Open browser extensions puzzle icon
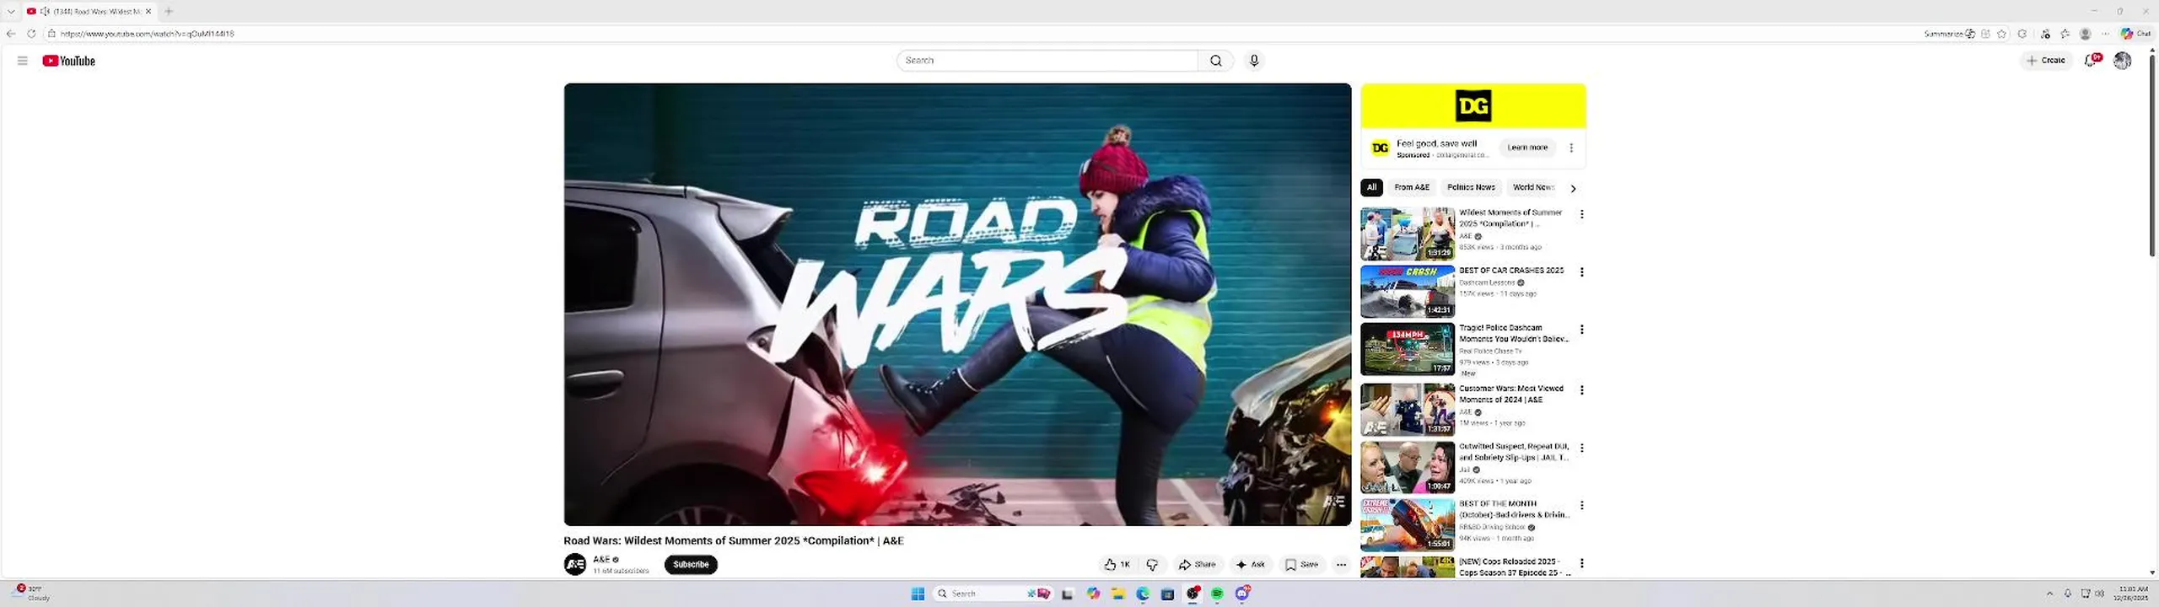Screen dimensions: 2159x607 pyautogui.click(x=2022, y=34)
